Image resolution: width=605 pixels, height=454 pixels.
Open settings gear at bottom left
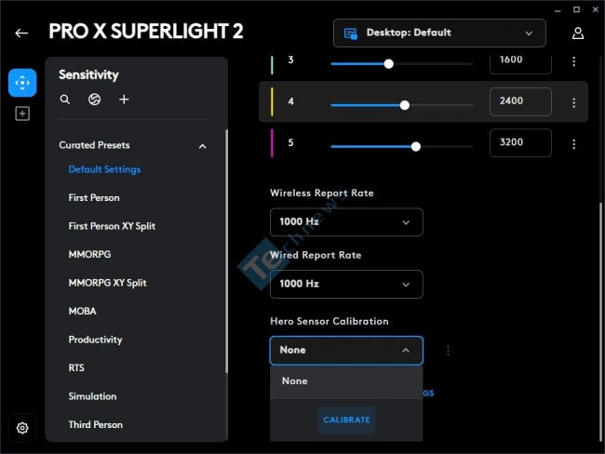22,428
